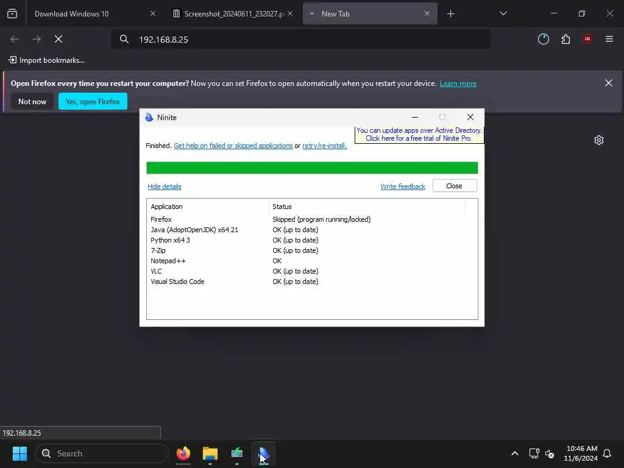This screenshot has width=624, height=468.
Task: Open Get help on failed or skipped applications
Action: [x=233, y=146]
